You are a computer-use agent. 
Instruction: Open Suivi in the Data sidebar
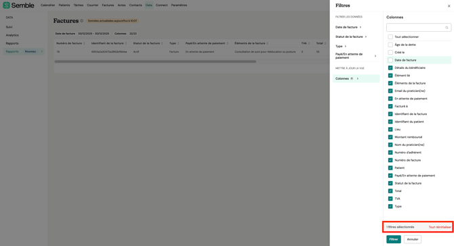9,27
